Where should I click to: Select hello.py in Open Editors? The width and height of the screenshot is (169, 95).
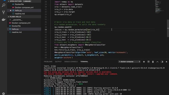pos(18,11)
